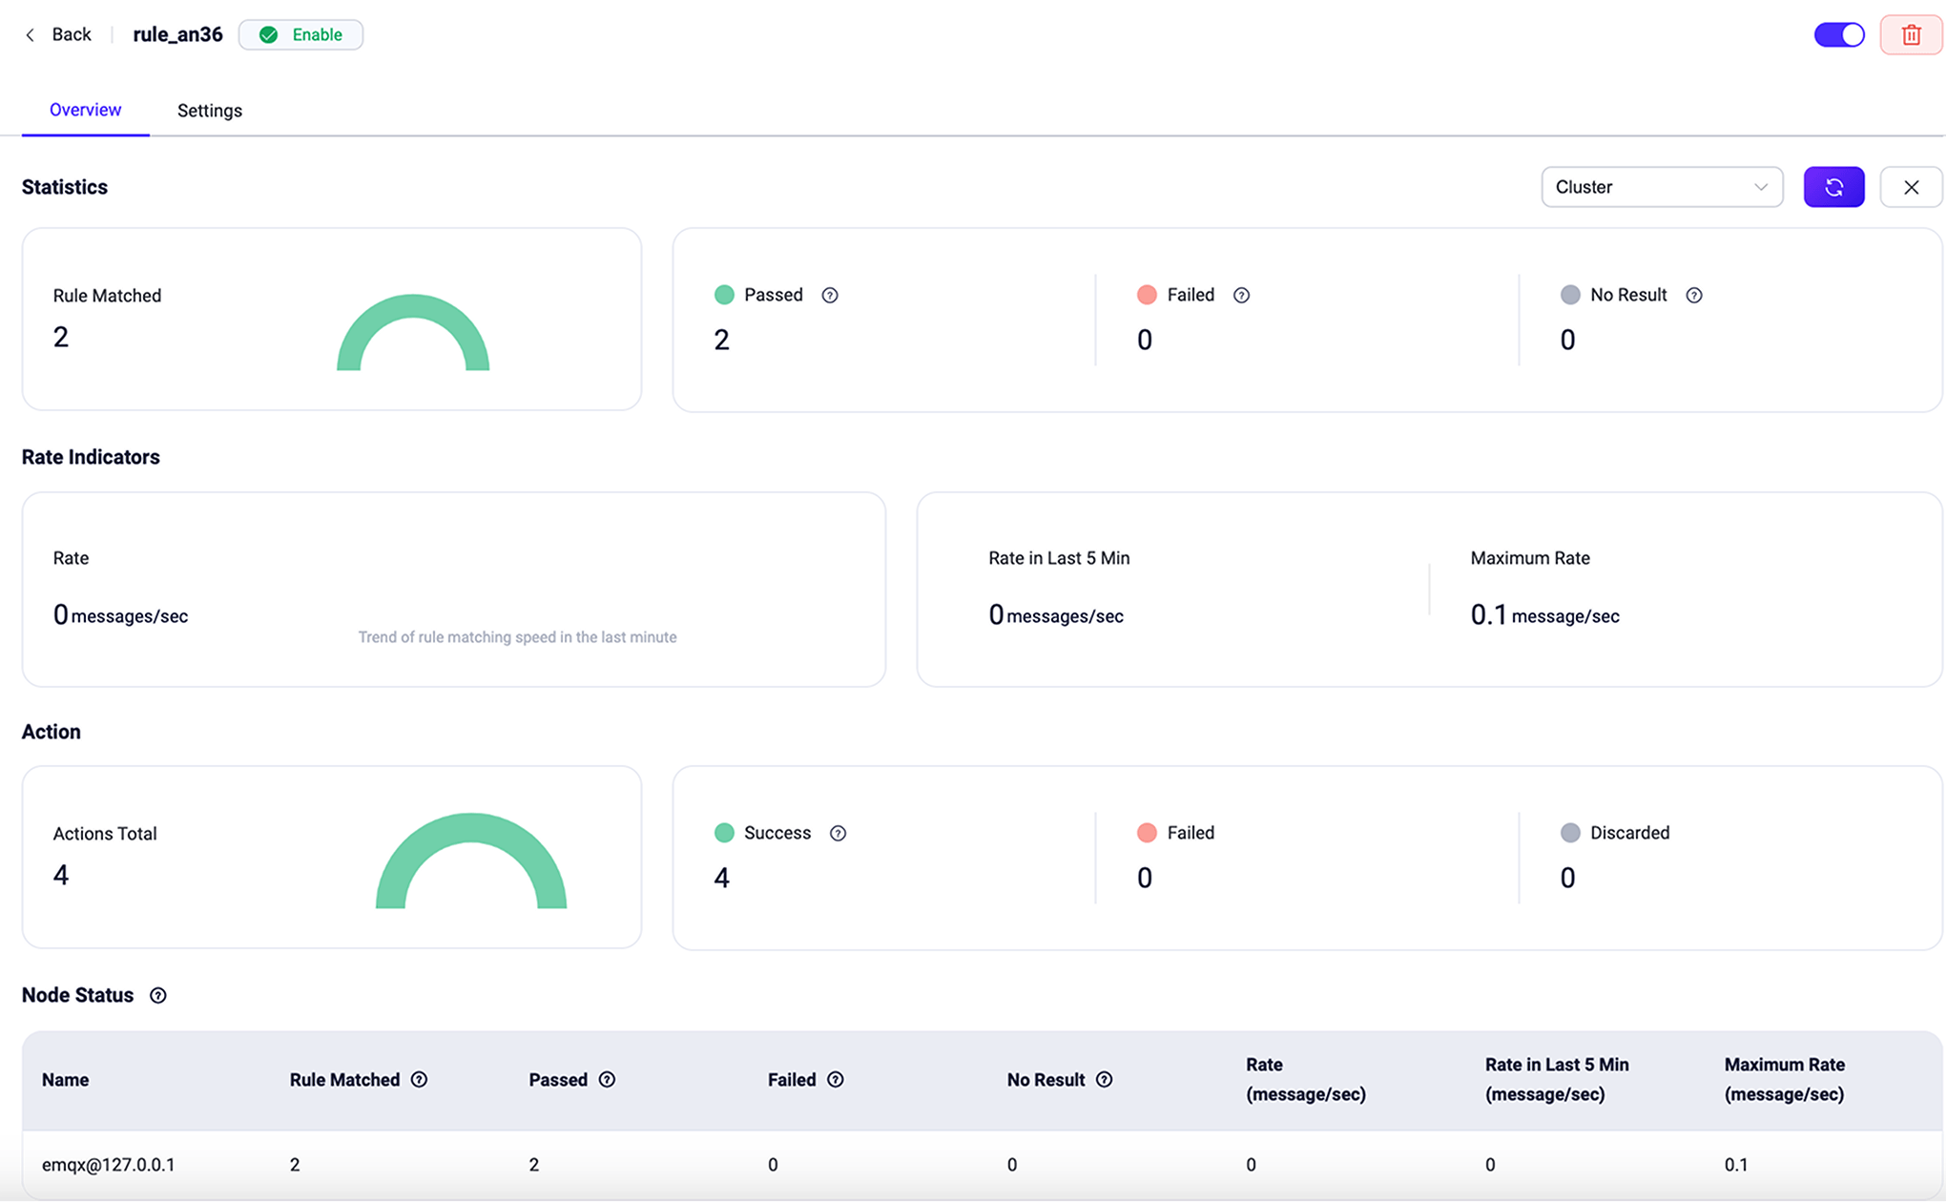Image resolution: width=1947 pixels, height=1202 pixels.
Task: Click help icon in Rule Matched column header
Action: (x=419, y=1080)
